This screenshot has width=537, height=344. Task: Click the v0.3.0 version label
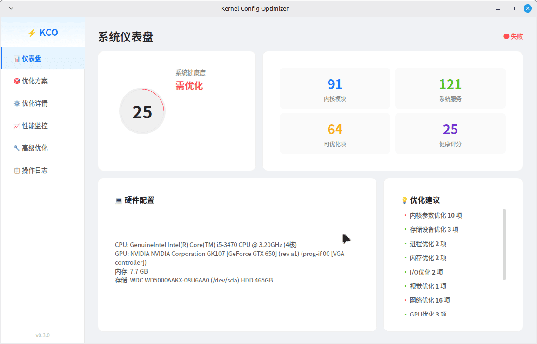click(42, 335)
